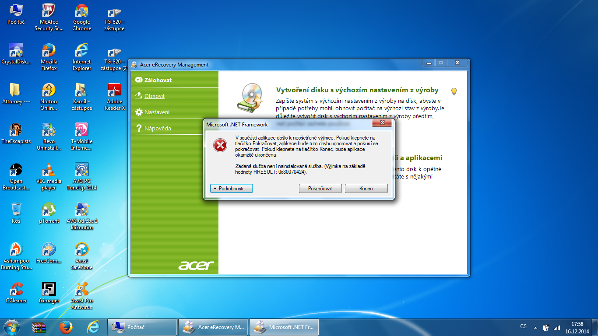Image resolution: width=598 pixels, height=336 pixels.
Task: Open WinRAR from the taskbar
Action: 39,327
